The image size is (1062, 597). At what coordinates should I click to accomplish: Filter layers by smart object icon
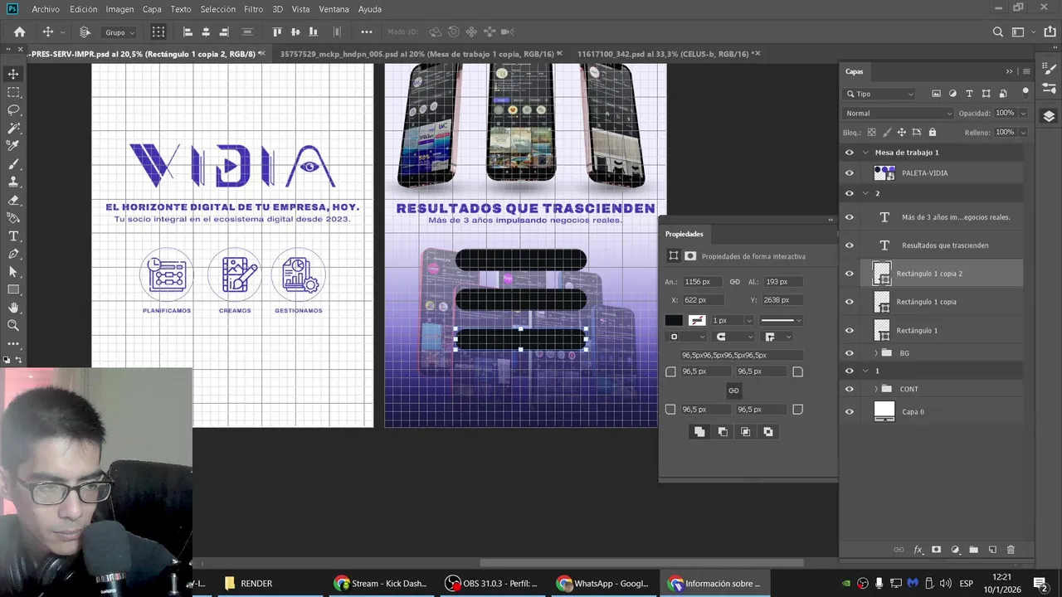tap(1003, 94)
